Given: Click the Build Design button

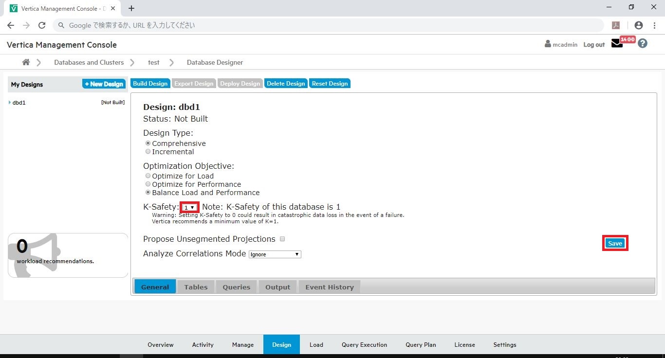Looking at the screenshot, I should coord(150,84).
